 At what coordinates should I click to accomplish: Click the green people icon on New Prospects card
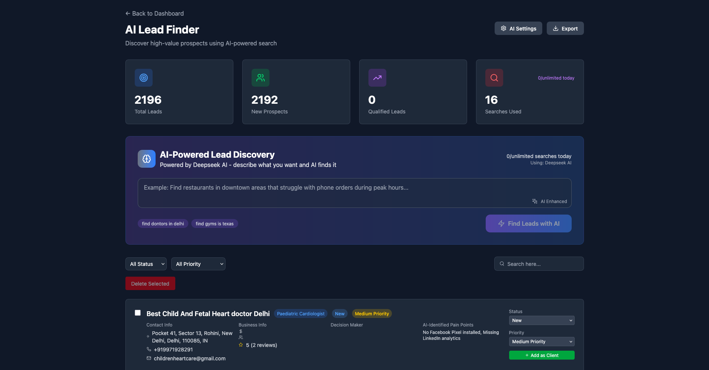(x=260, y=78)
